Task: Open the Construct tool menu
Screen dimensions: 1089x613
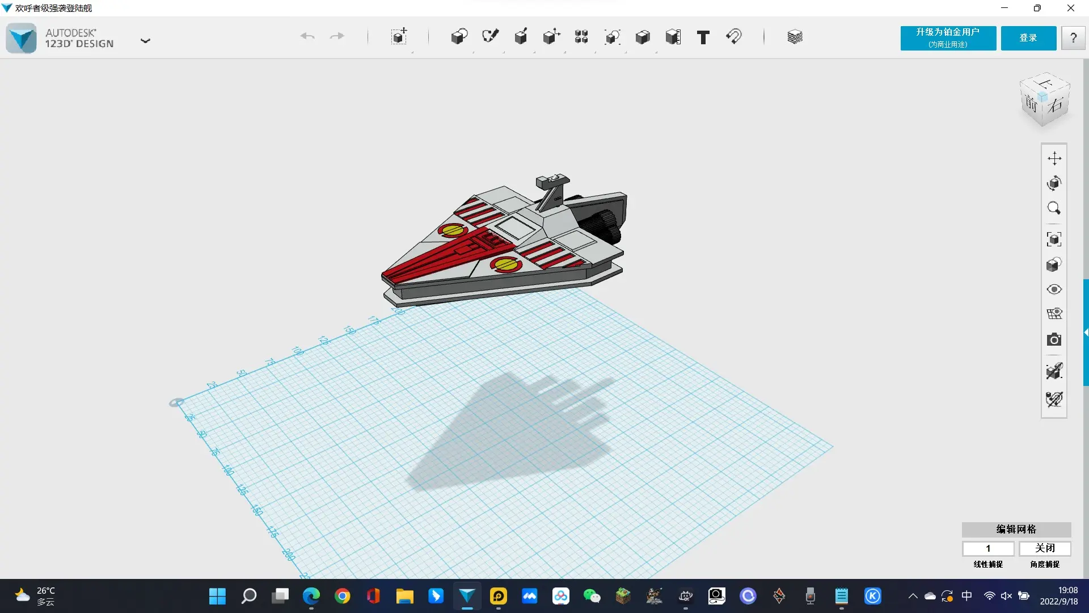Action: (x=521, y=37)
